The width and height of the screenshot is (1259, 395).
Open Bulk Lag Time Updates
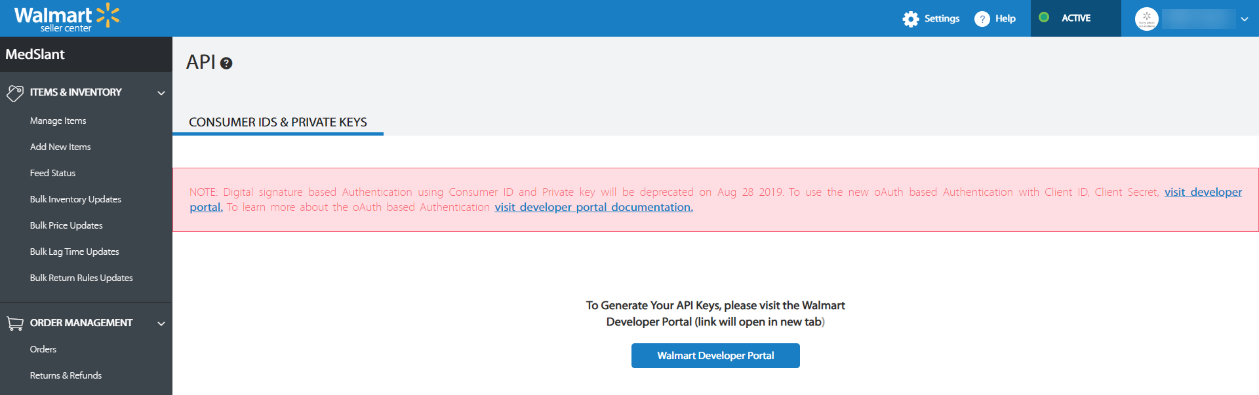(74, 252)
